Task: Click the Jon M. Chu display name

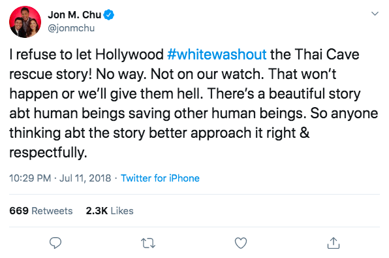Action: tap(74, 14)
